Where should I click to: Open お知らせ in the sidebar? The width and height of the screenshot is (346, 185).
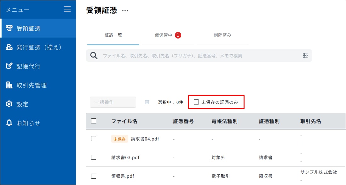coord(38,123)
